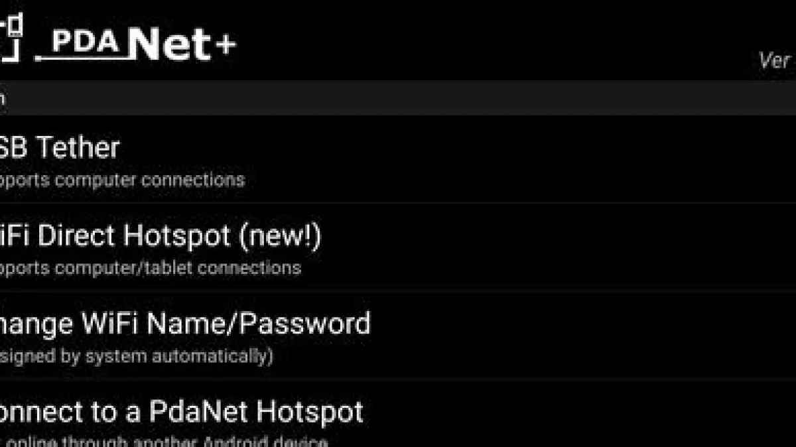Click blank area right of Change WiFi Name row
This screenshot has height=447, width=796.
[597, 335]
